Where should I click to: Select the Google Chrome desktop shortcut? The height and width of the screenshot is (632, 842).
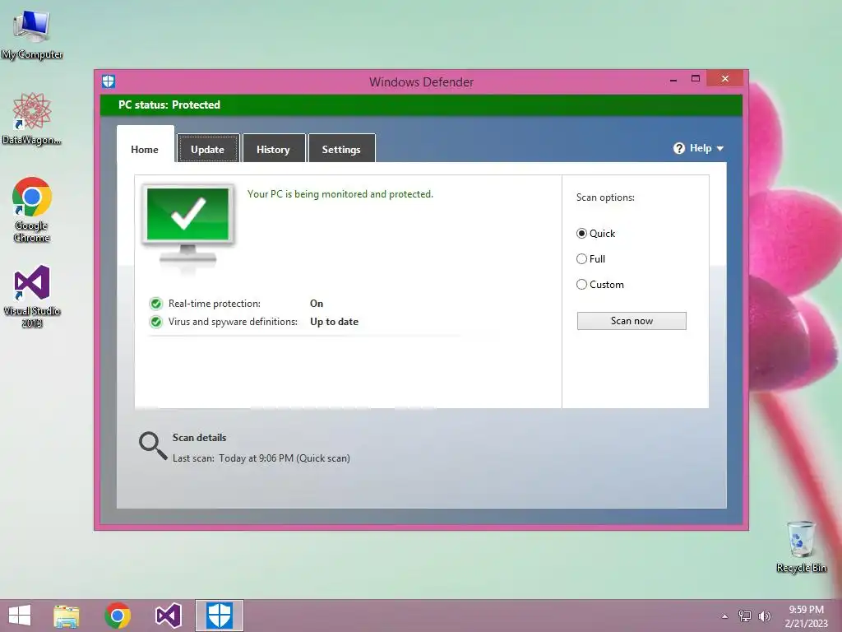coord(32,210)
